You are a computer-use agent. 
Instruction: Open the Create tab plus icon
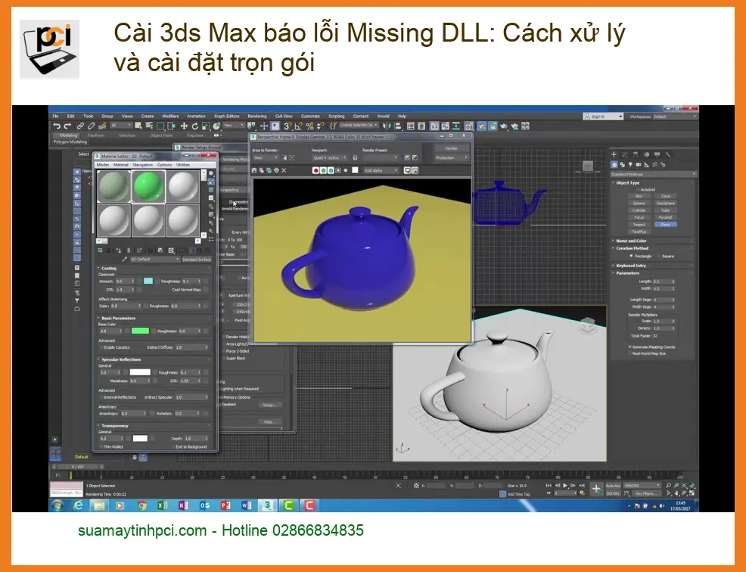click(614, 154)
